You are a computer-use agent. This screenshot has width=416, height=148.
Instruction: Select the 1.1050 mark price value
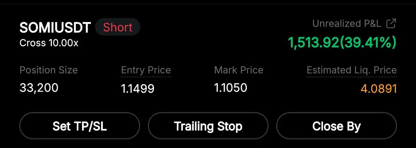[230, 88]
